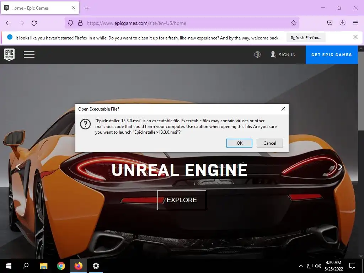Click the Refresh Firefox button
Screen dimensions: 364x273
point(306,38)
